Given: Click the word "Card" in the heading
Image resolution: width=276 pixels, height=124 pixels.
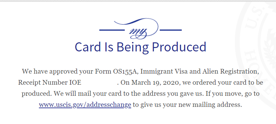Looking at the screenshot, I should pyautogui.click(x=88, y=47).
